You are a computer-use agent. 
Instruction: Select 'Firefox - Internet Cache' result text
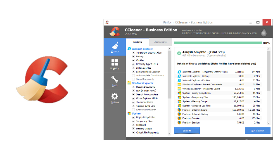click(195, 110)
